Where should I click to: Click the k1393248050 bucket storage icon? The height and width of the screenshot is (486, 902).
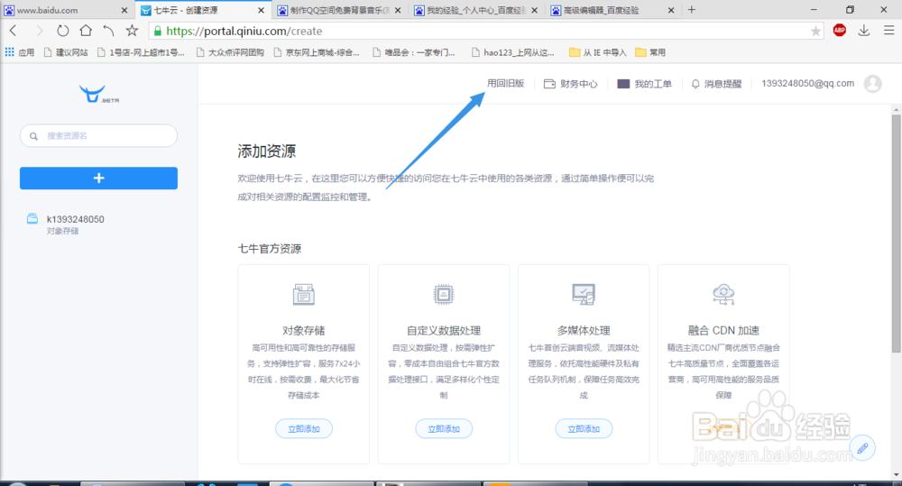coord(32,218)
